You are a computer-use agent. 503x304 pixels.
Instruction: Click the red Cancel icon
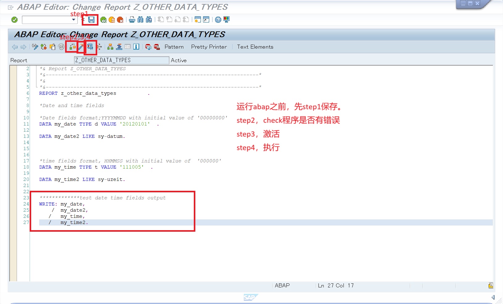tap(120, 20)
